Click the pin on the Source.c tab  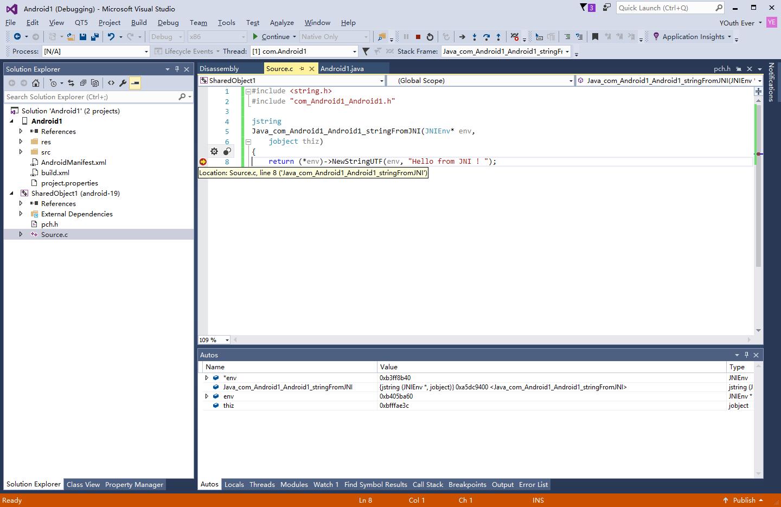click(x=302, y=68)
